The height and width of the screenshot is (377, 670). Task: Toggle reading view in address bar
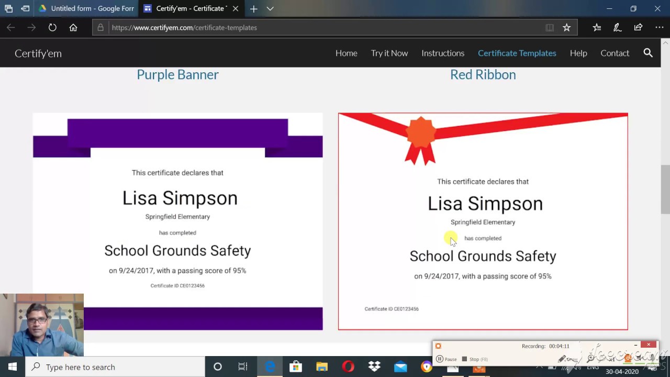550,28
